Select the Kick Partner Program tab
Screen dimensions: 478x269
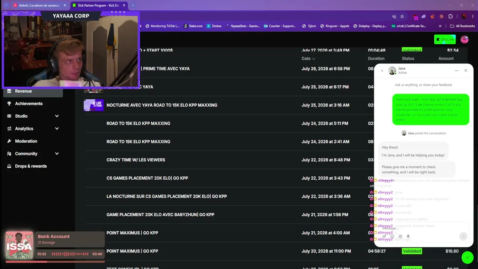point(99,5)
